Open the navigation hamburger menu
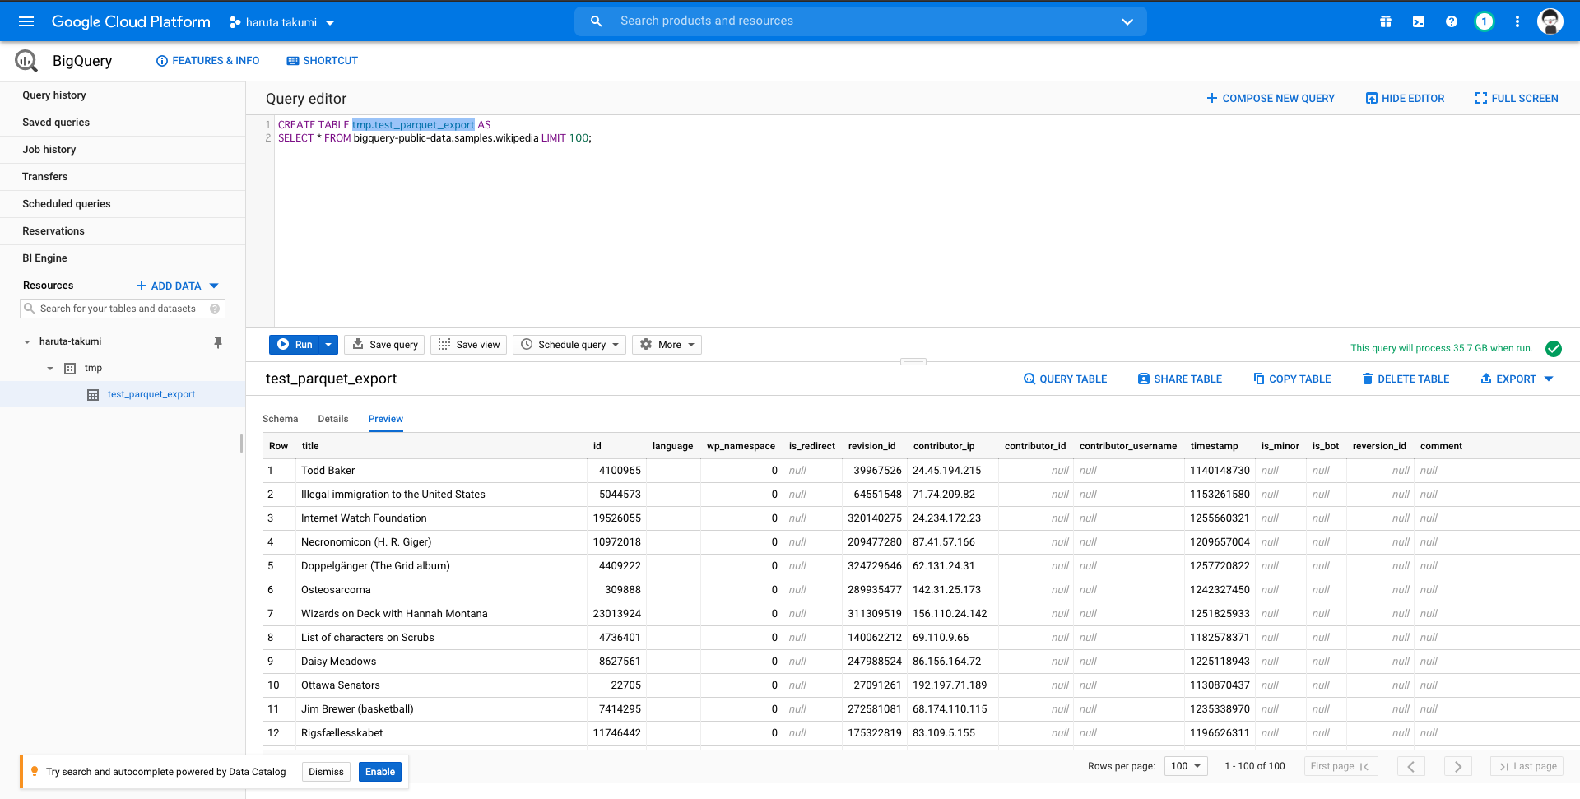 tap(26, 21)
